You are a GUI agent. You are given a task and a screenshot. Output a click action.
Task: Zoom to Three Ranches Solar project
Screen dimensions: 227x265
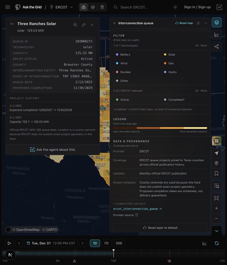pyautogui.click(x=75, y=25)
